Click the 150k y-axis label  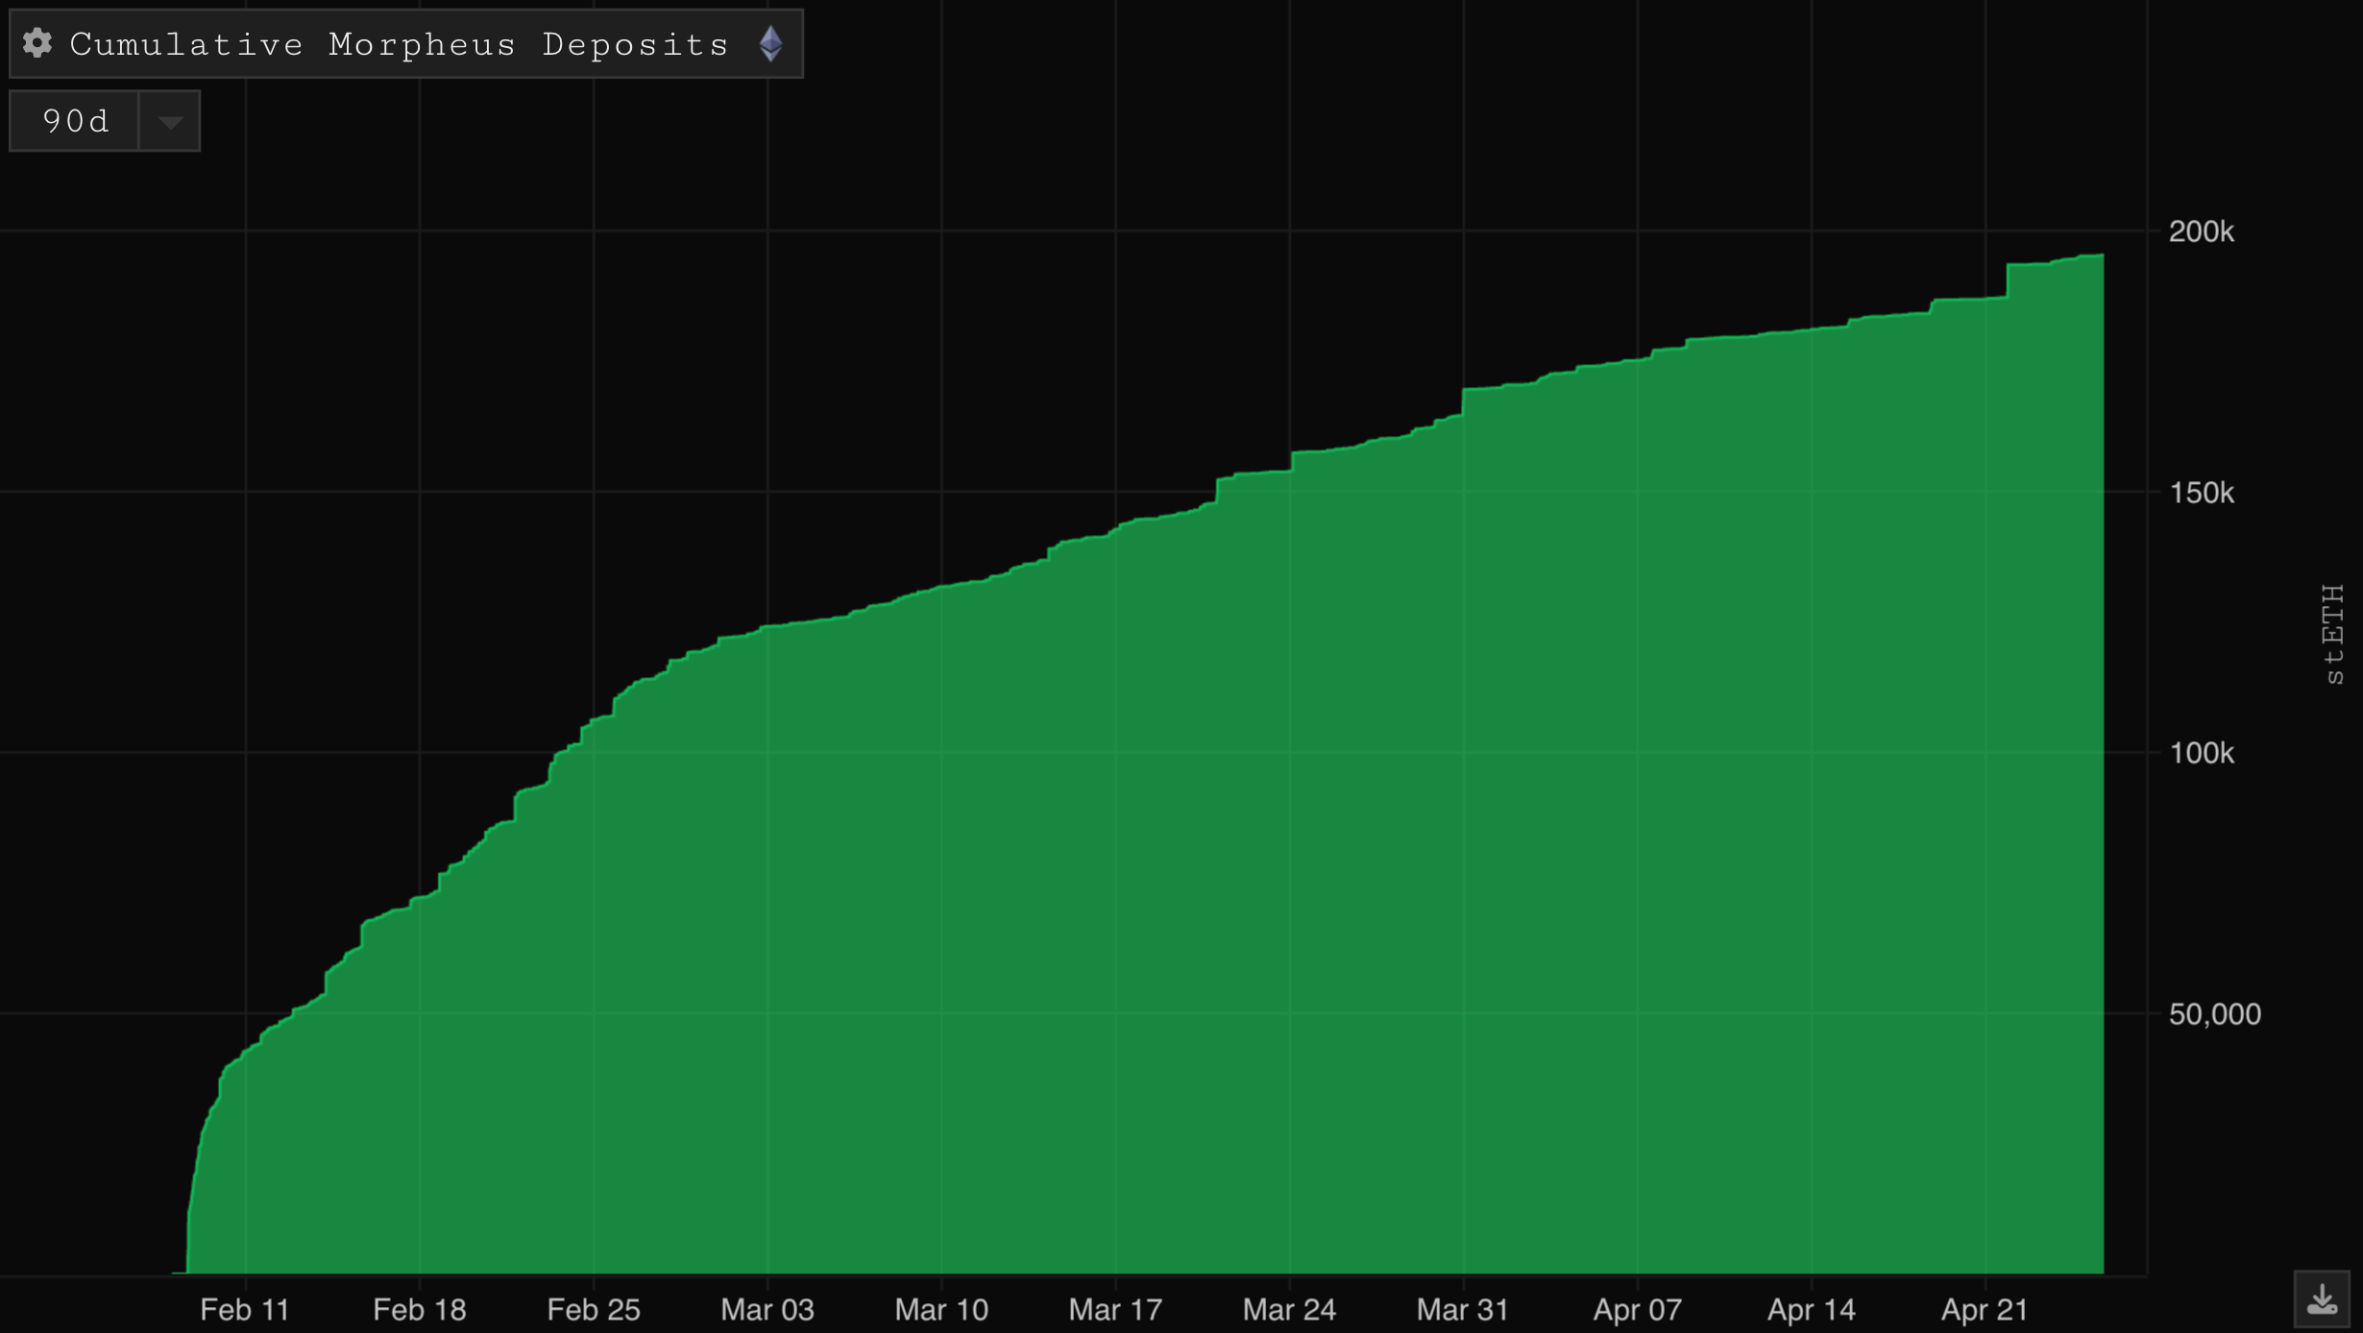[2201, 494]
